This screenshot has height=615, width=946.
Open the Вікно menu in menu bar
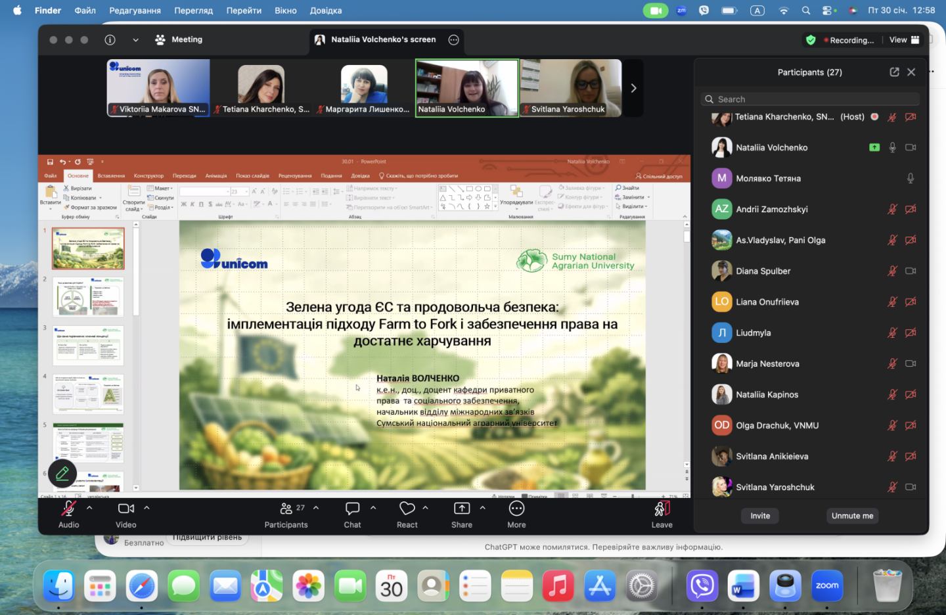pyautogui.click(x=285, y=11)
